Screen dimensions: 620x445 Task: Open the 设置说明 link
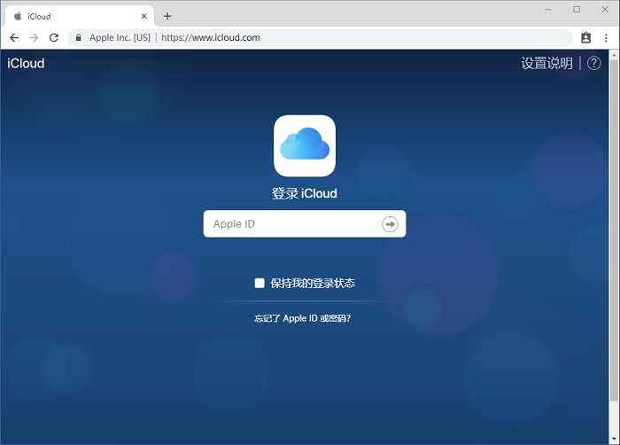(546, 63)
